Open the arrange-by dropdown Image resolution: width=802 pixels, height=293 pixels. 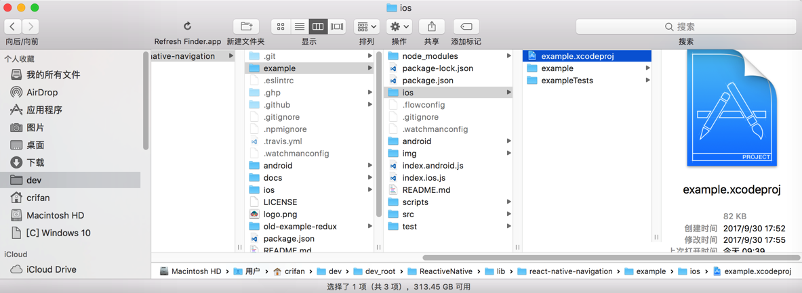pos(367,26)
